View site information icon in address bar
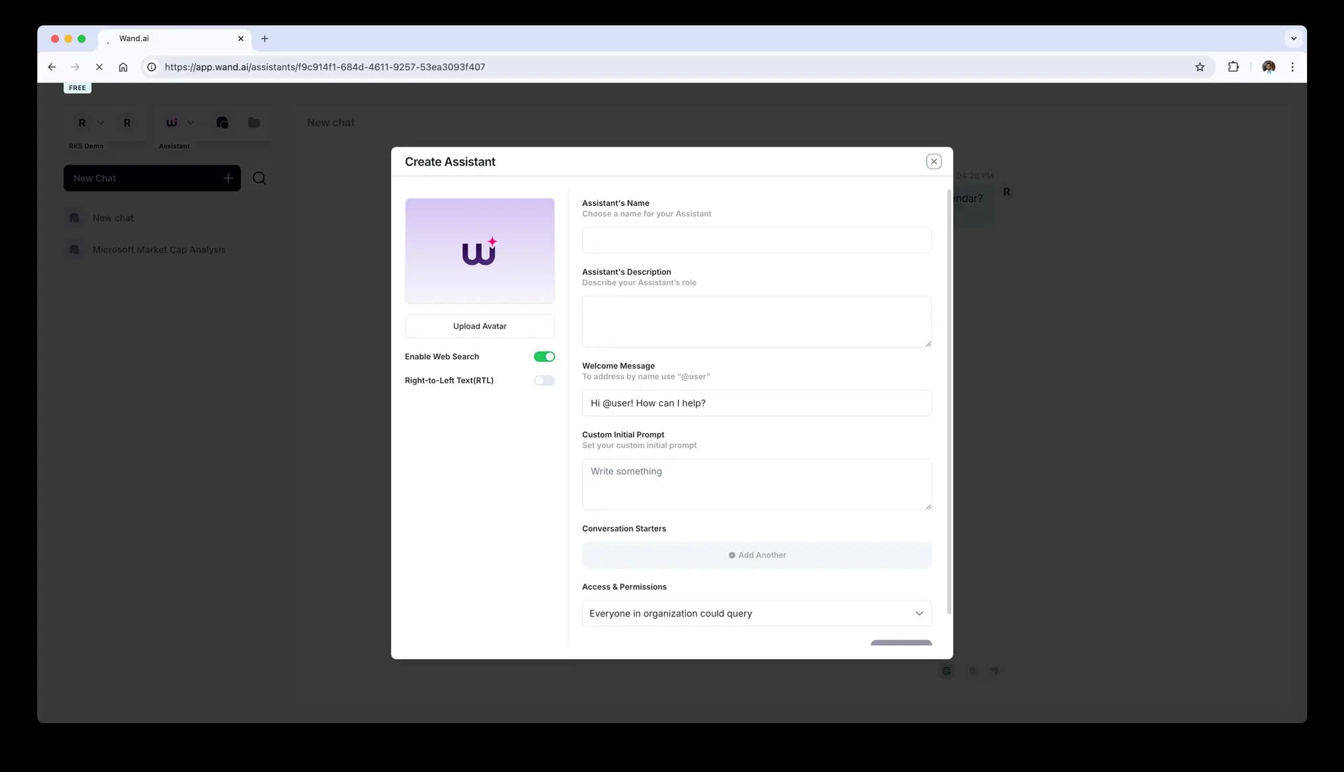Screen dimensions: 1344x772 click(x=151, y=67)
